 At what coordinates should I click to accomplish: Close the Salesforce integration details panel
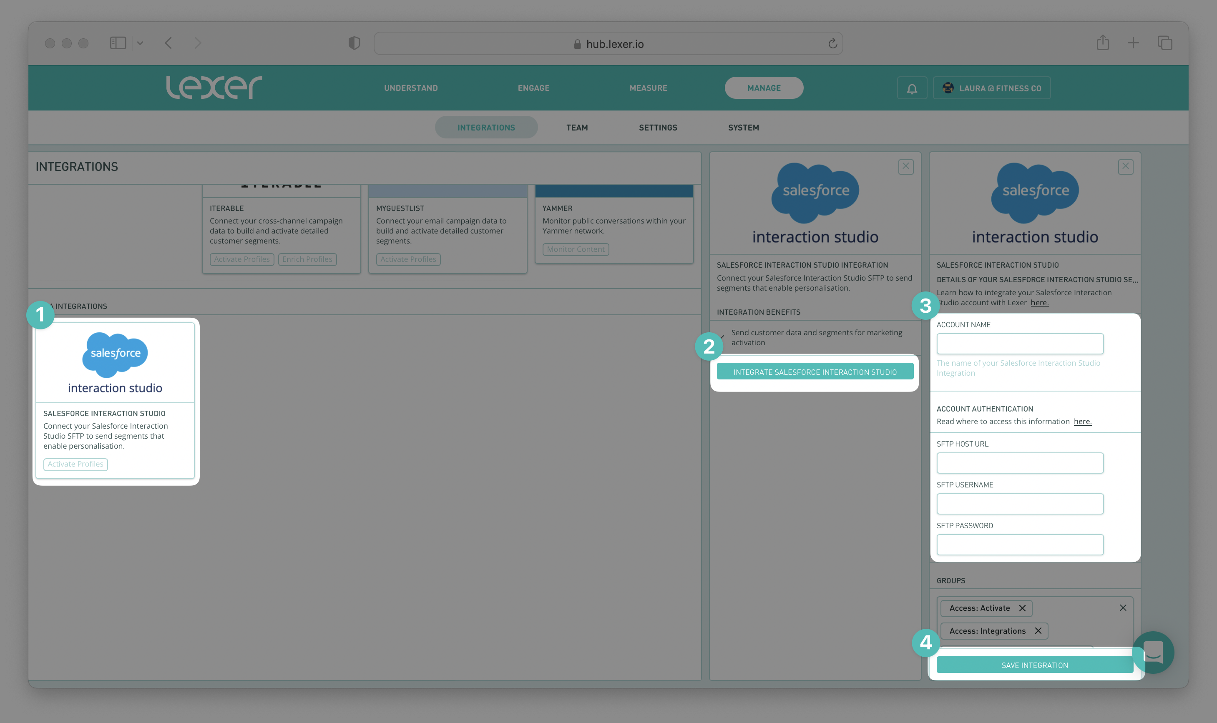click(906, 167)
